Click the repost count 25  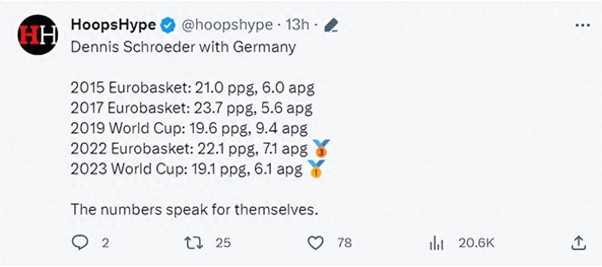coord(223,243)
